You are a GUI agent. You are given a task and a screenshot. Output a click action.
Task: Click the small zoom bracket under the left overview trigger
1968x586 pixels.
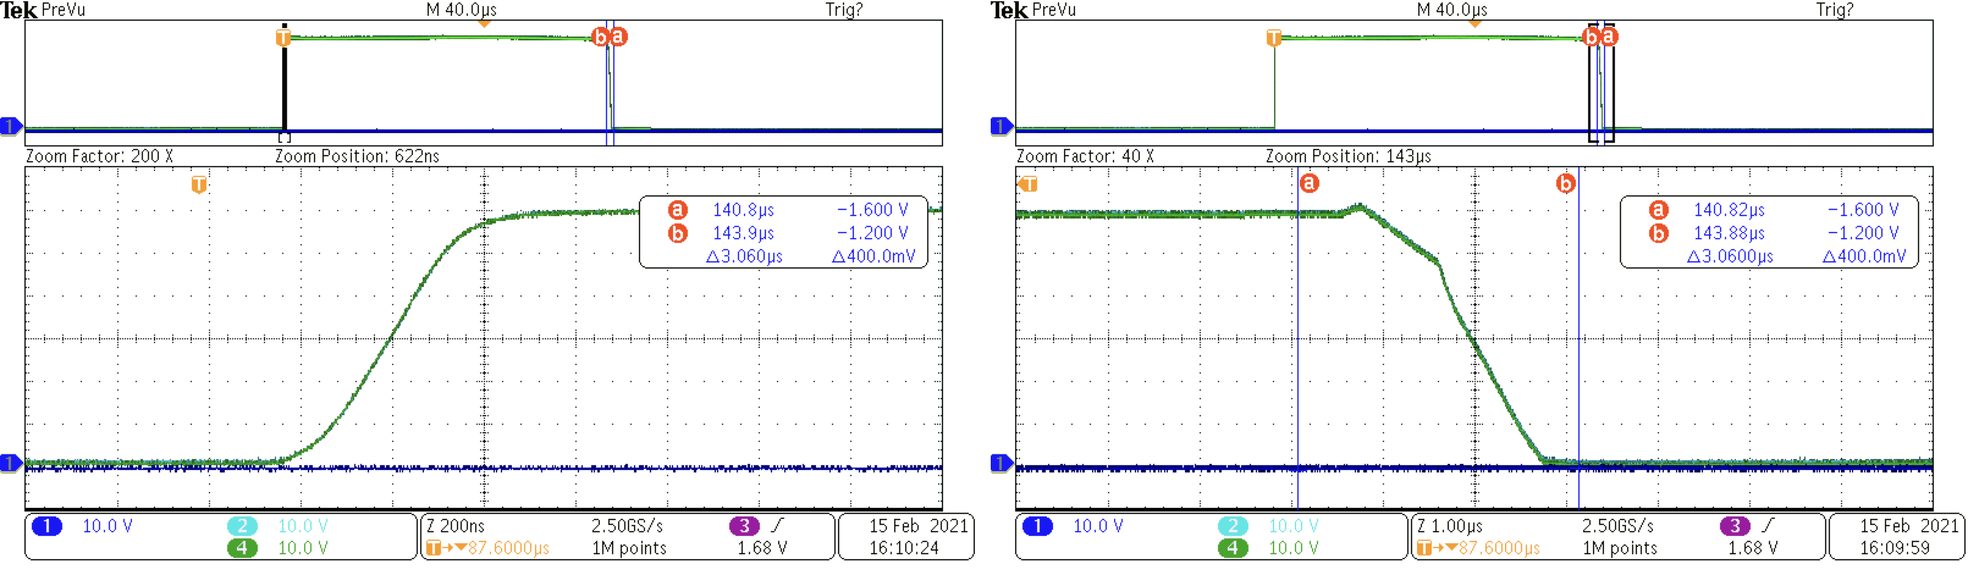[284, 137]
